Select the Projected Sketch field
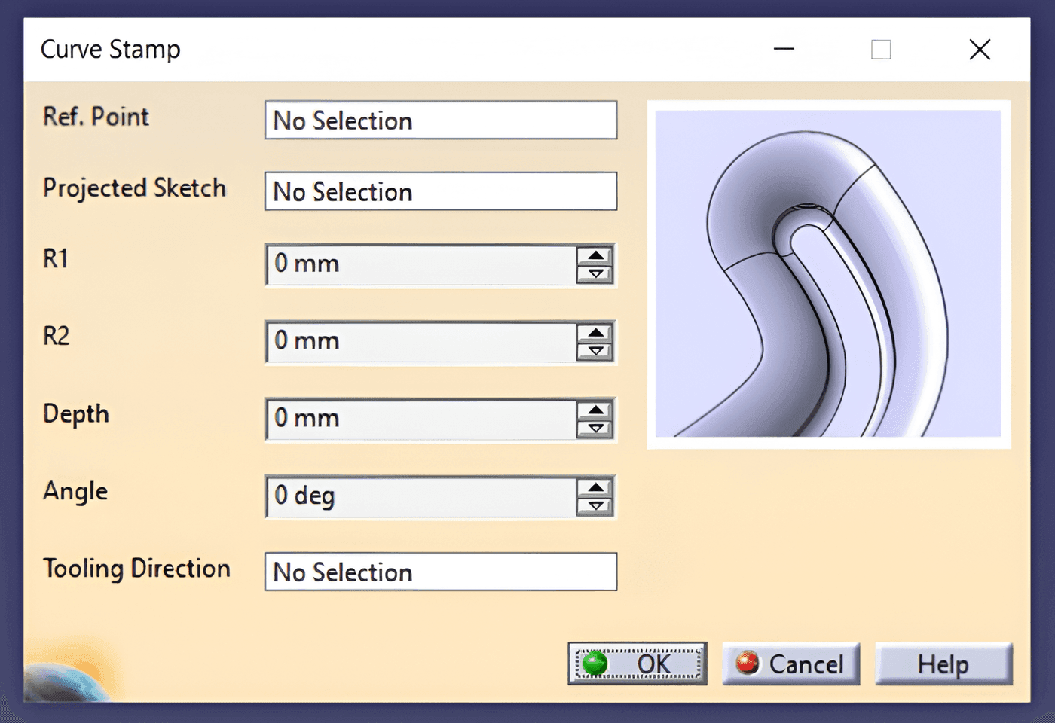Screen dimensions: 1055x723 coord(441,191)
